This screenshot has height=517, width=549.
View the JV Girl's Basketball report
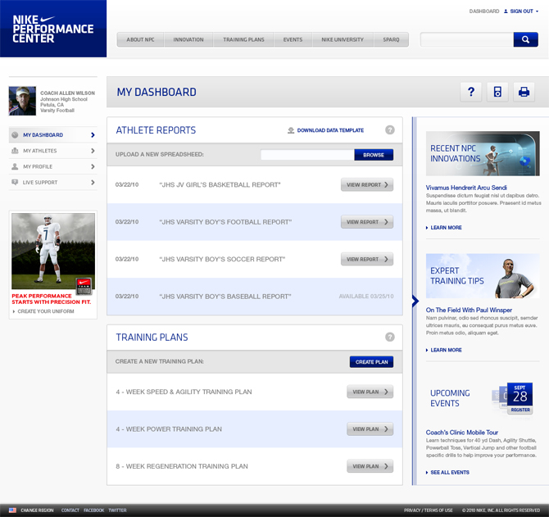(x=367, y=184)
